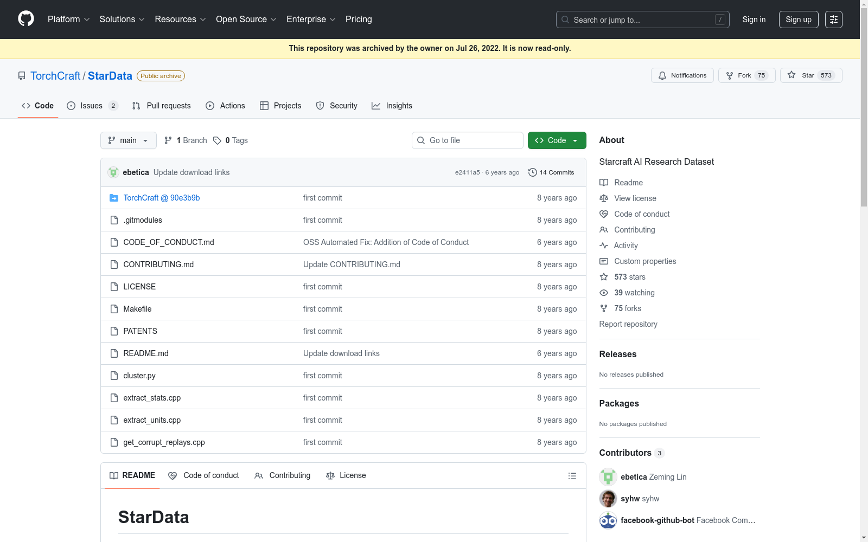Click the TorchCraft submodule folder icon

coord(114,198)
